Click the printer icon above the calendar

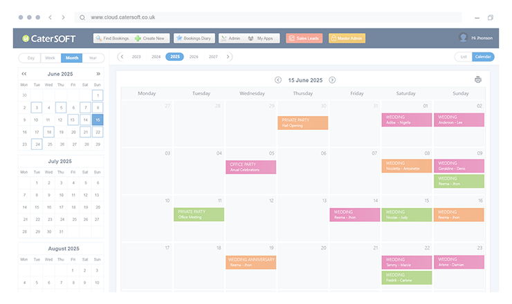pyautogui.click(x=477, y=80)
